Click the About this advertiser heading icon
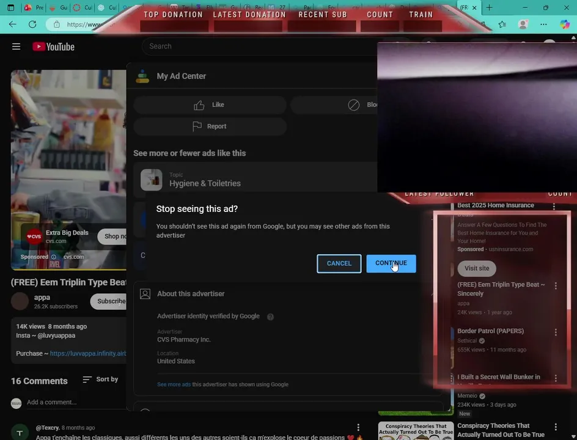 point(145,293)
